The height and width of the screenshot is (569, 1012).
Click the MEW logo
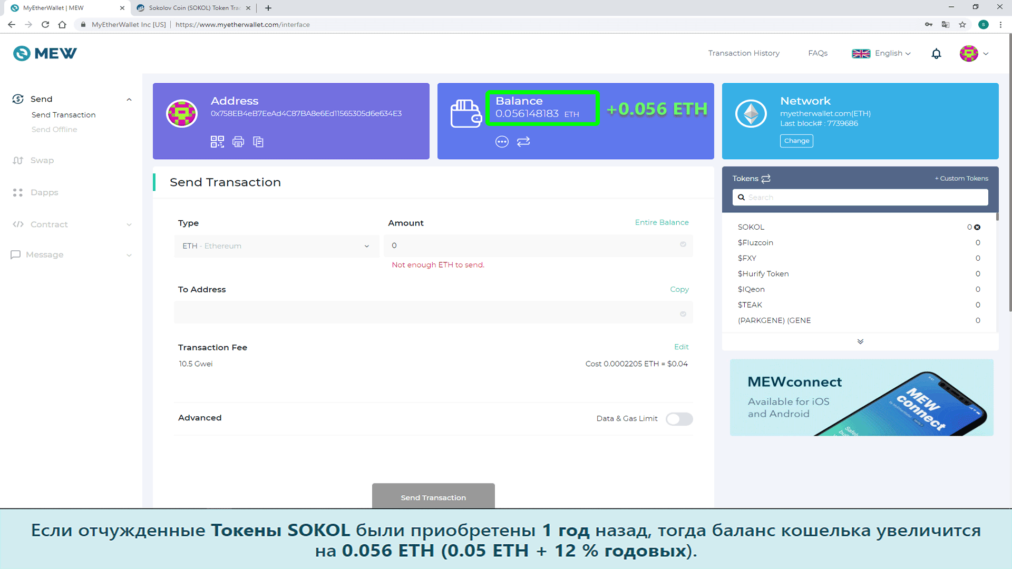coord(45,53)
